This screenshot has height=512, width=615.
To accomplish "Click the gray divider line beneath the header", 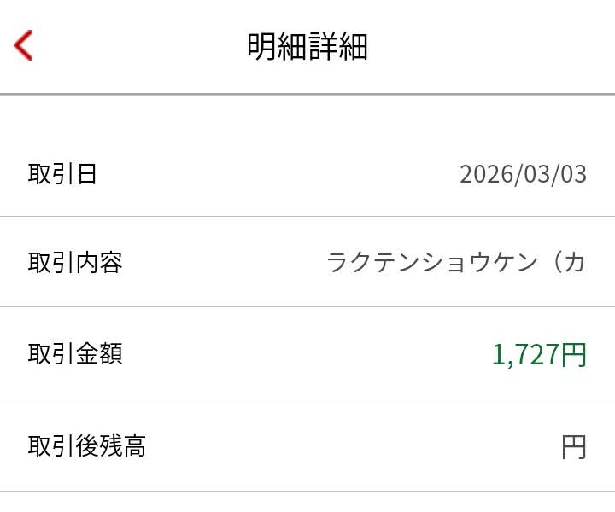I will 307,94.
